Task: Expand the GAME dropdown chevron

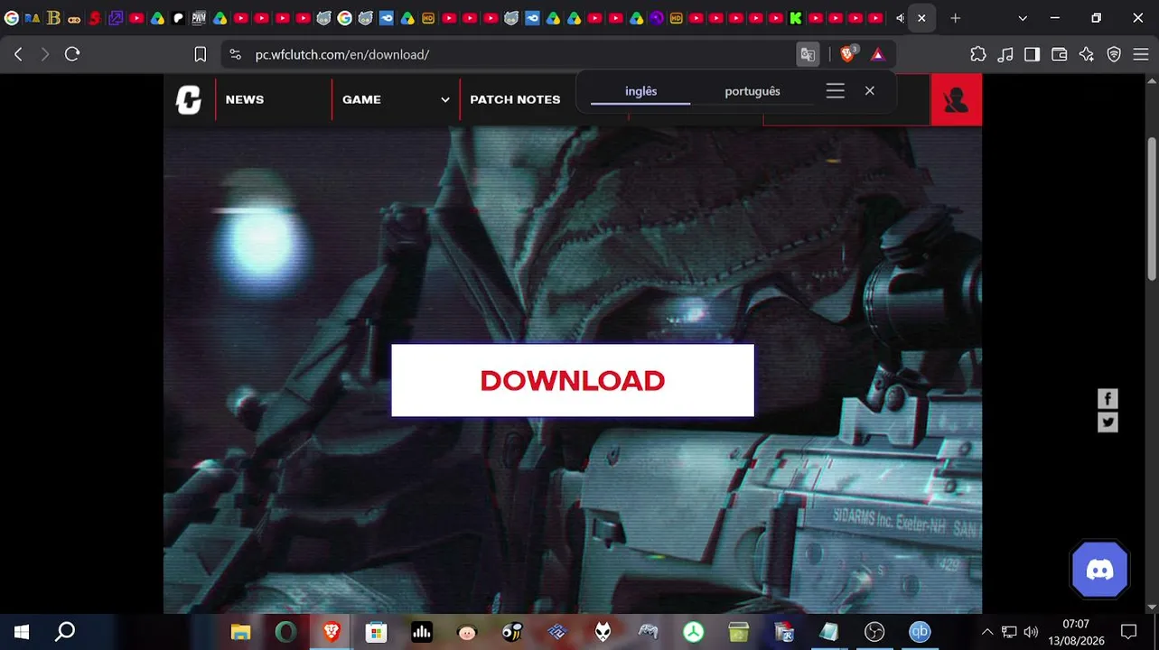Action: coord(445,100)
